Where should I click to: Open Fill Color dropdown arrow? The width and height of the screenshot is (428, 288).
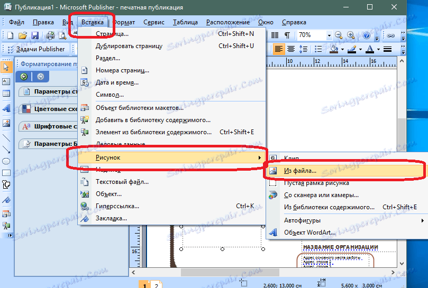click(x=342, y=49)
